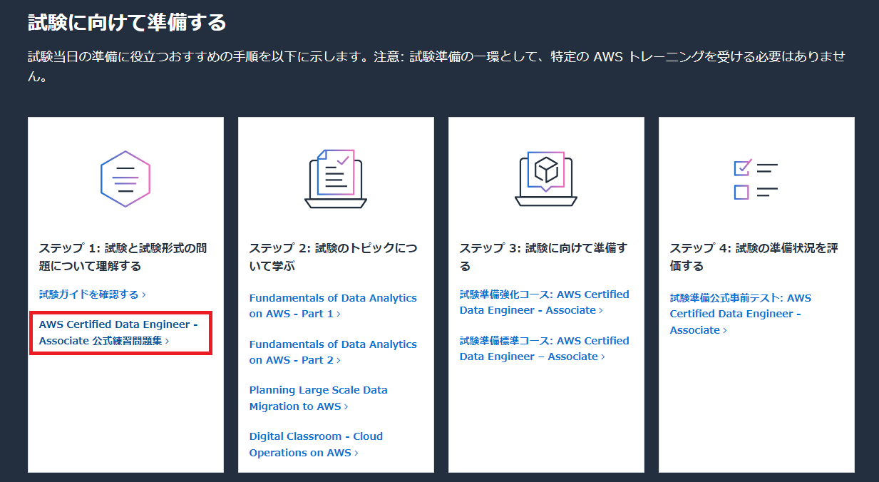
Task: Open the 試験ガイドを確認する link
Action: coord(88,294)
